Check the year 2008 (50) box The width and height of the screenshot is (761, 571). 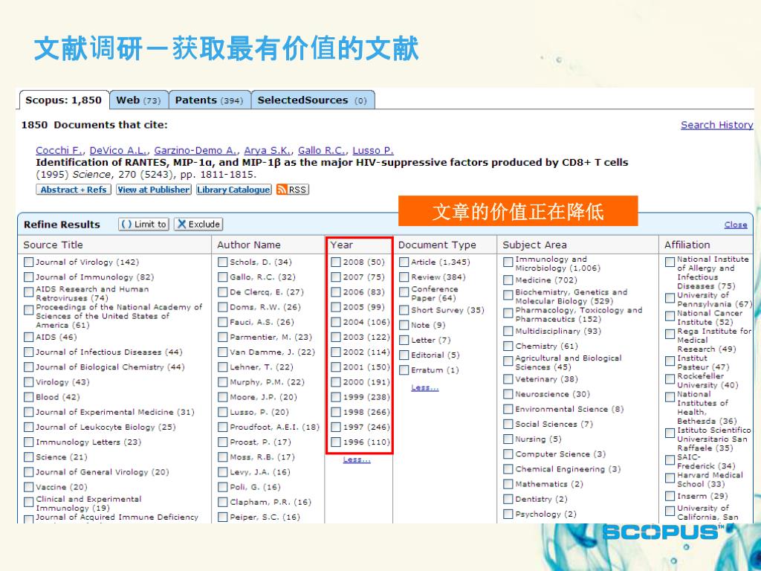(x=336, y=262)
